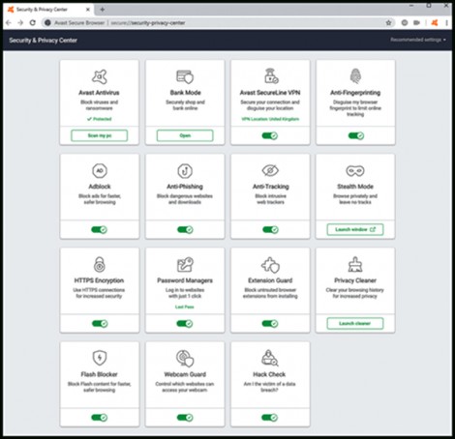Click the Launch cleaner button
The image size is (455, 439).
tap(355, 323)
